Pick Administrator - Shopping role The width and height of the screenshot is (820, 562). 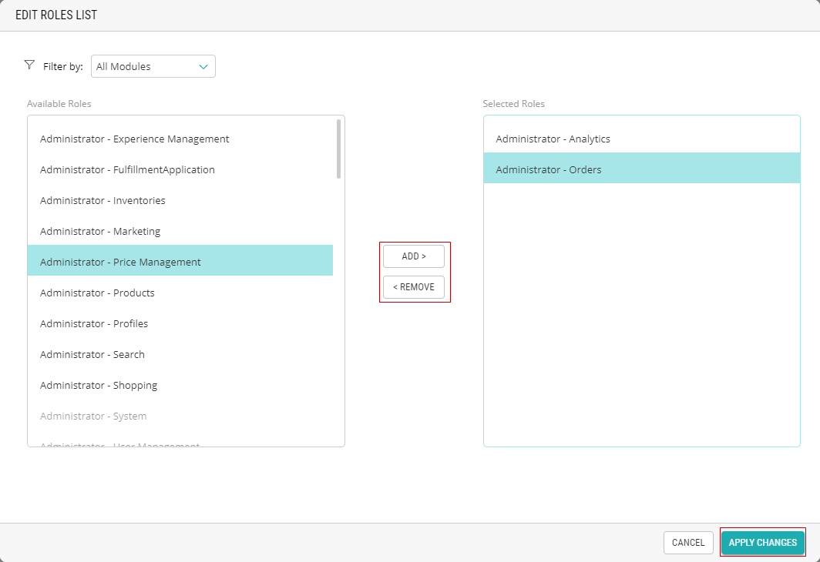[99, 386]
